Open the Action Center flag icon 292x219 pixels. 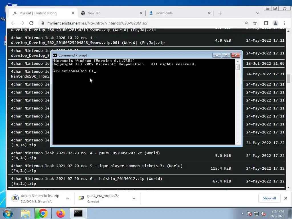(x=250, y=214)
